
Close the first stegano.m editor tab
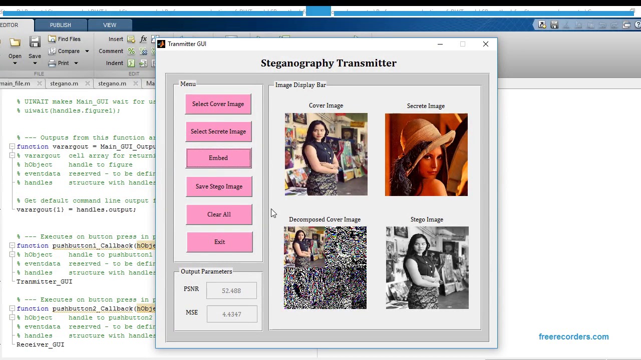(x=88, y=83)
